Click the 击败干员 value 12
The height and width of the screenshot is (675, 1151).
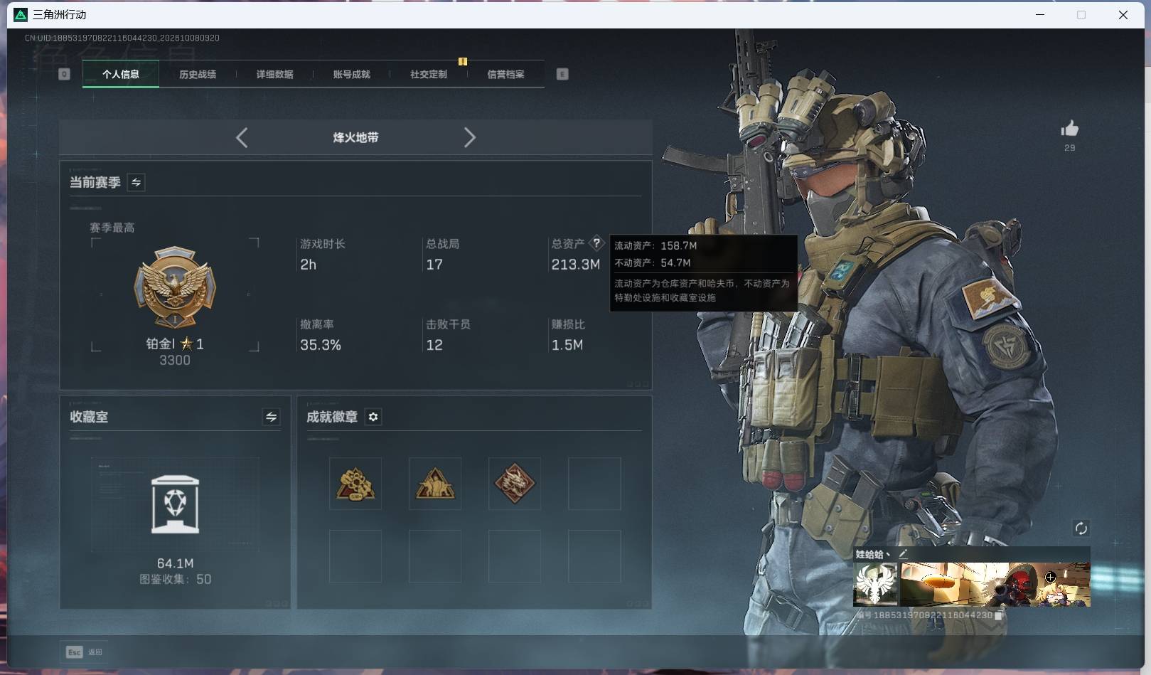click(x=434, y=345)
